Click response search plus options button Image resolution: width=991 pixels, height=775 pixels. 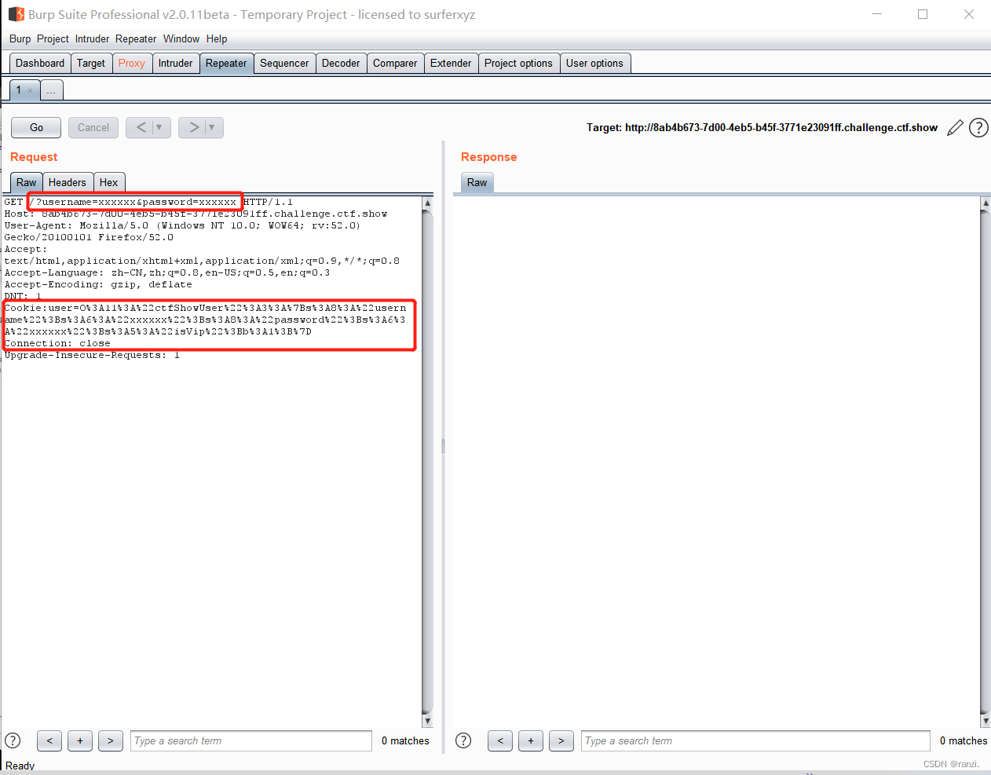531,740
